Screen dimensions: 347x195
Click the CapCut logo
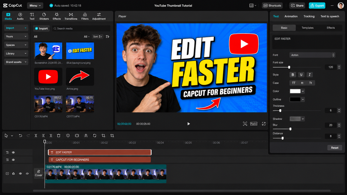coord(13,5)
